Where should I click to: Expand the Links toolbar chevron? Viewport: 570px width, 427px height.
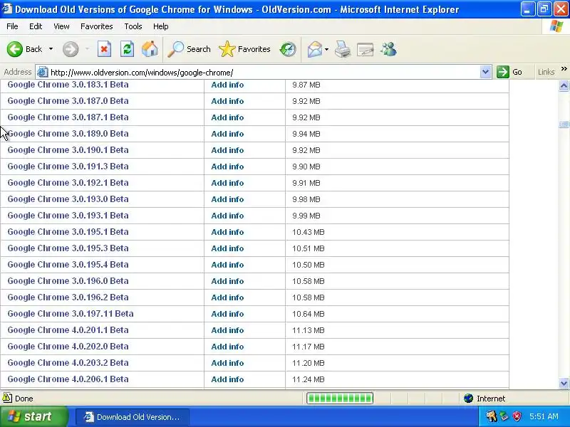(x=564, y=68)
